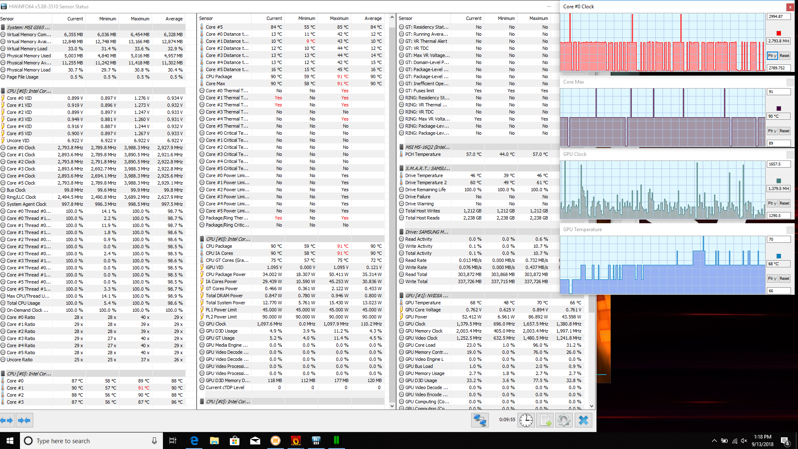Screen dimensions: 798x449
Task: Click the collapse columns inward arrows icon
Action: point(25,420)
